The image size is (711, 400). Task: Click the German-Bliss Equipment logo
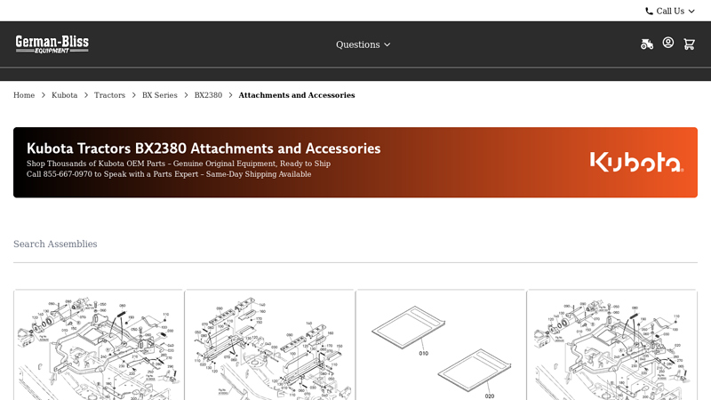[x=52, y=44]
